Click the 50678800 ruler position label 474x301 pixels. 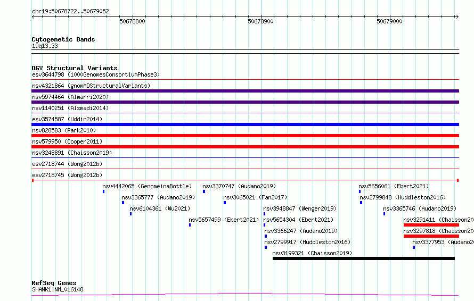(x=132, y=21)
